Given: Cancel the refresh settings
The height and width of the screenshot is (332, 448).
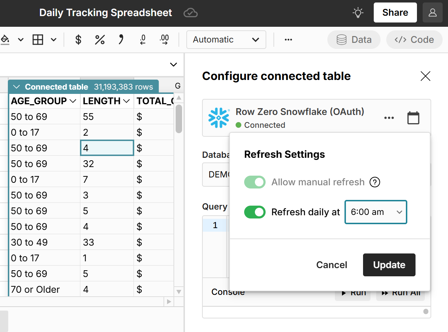Looking at the screenshot, I should (331, 265).
